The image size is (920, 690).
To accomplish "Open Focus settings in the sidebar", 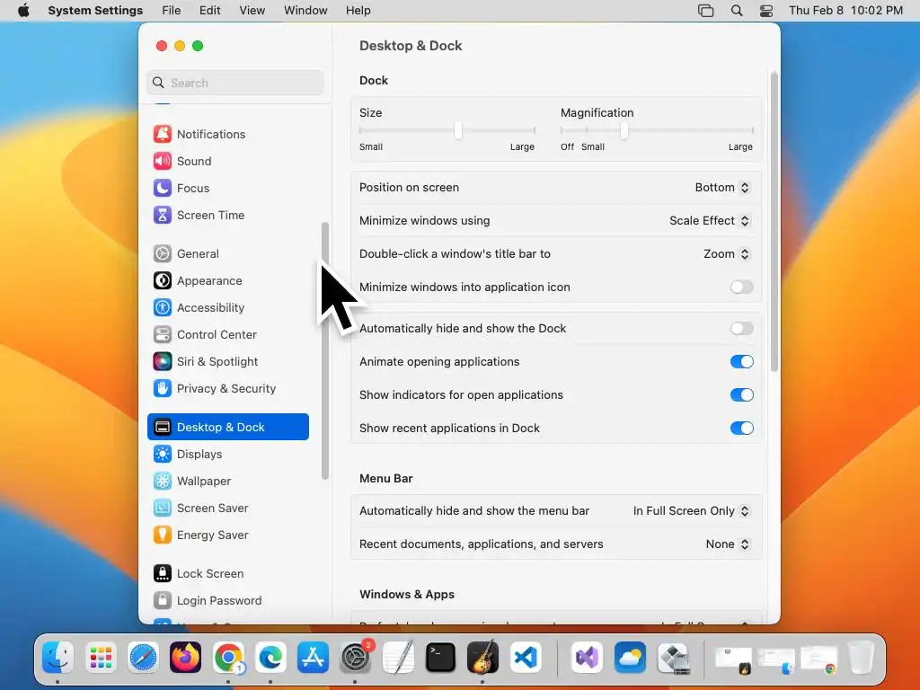I will point(181,188).
